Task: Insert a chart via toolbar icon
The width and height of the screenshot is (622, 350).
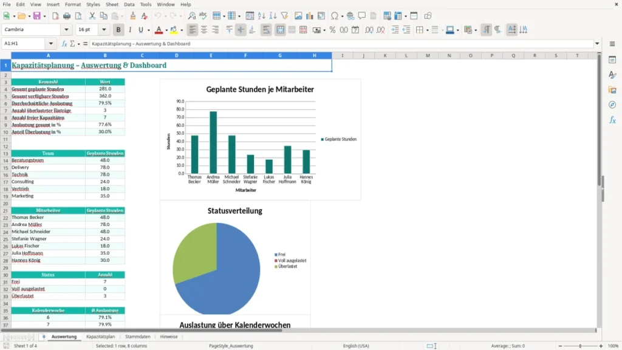Action: click(310, 16)
